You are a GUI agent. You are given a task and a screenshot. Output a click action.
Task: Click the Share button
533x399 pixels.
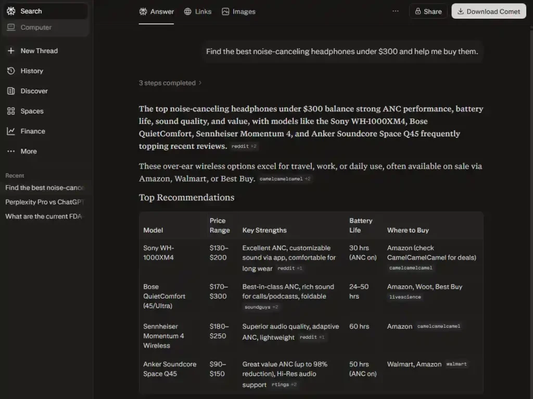(428, 11)
